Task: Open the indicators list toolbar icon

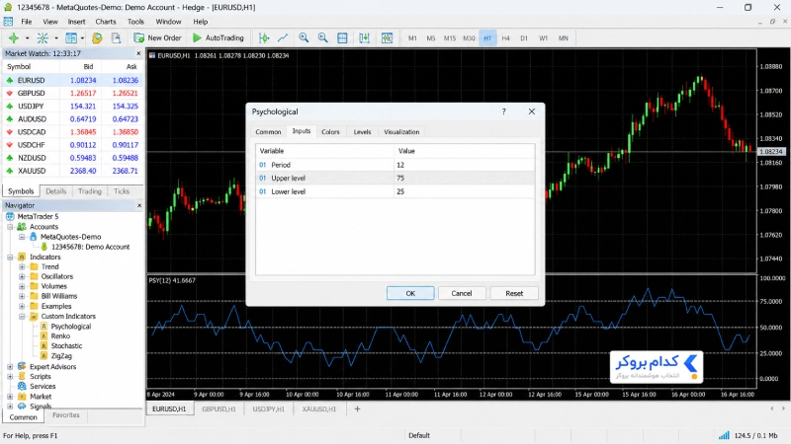Action: click(x=43, y=37)
